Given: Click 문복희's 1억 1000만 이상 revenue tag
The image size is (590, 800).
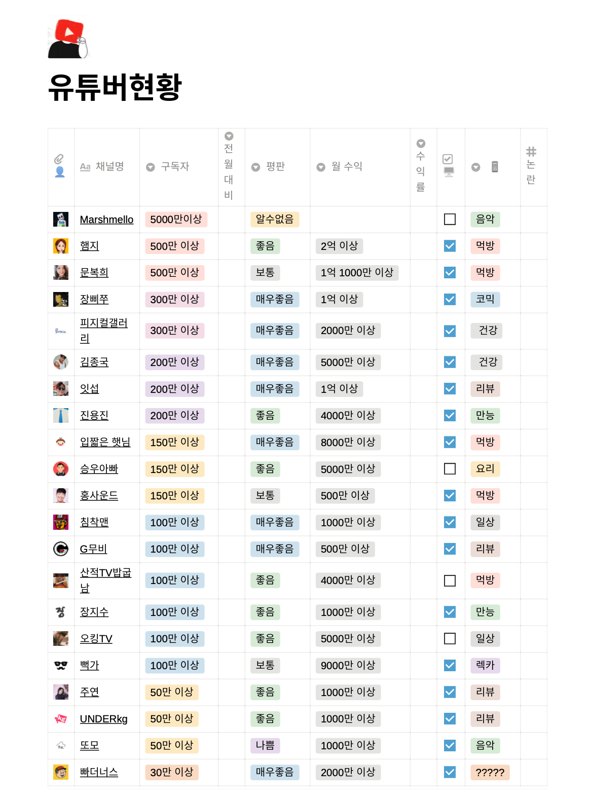Looking at the screenshot, I should pos(357,273).
